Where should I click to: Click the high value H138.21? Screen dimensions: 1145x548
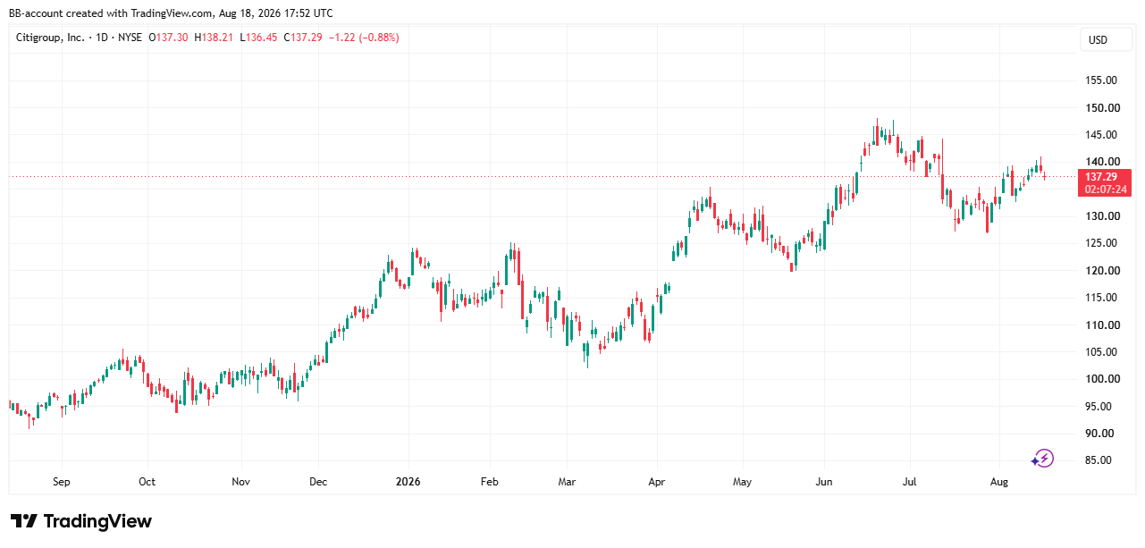[x=213, y=38]
